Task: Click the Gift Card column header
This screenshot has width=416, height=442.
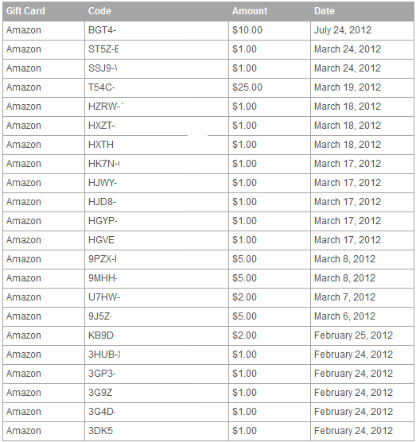Action: (25, 11)
